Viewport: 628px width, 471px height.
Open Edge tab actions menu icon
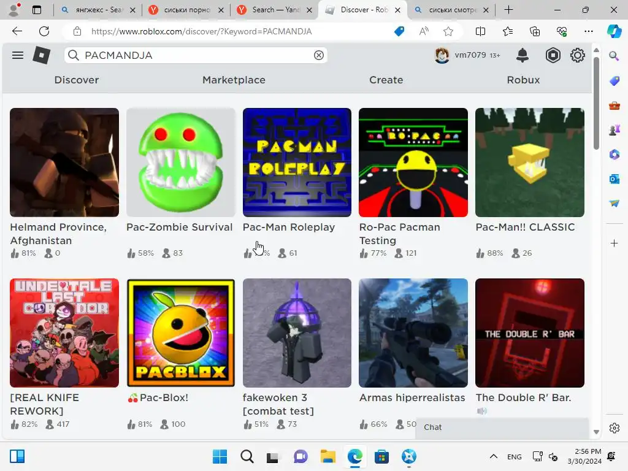tap(37, 10)
